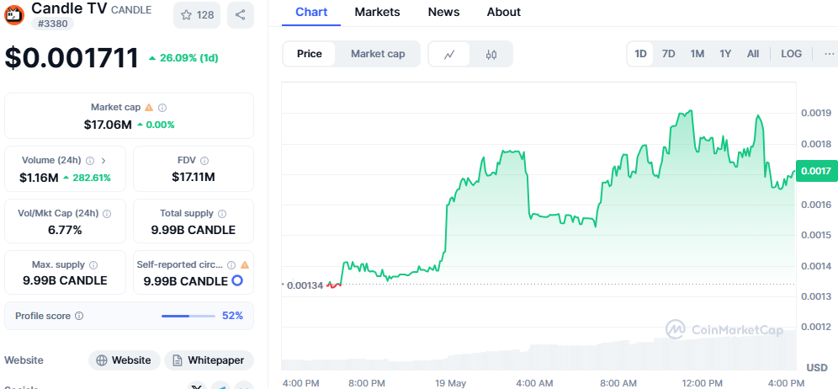Viewport: 838px width, 389px height.
Task: Show the Self-reported circ. supply info icon
Action: pos(231,265)
